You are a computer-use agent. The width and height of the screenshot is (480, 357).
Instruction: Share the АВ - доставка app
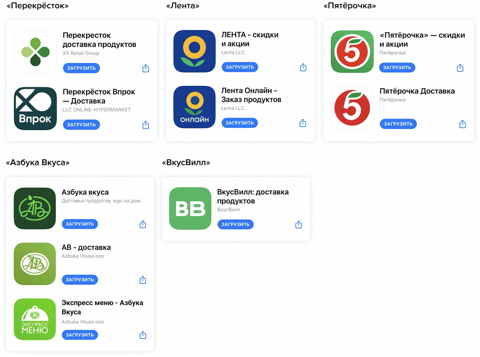coord(143,280)
